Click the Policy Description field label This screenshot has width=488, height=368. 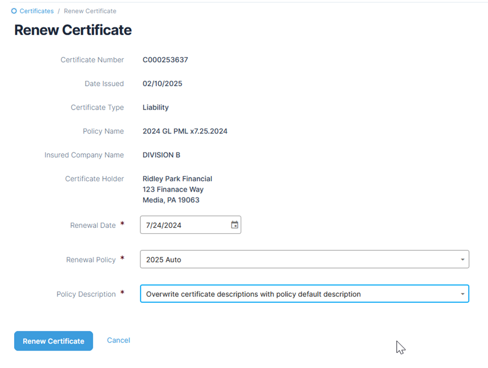pyautogui.click(x=86, y=294)
